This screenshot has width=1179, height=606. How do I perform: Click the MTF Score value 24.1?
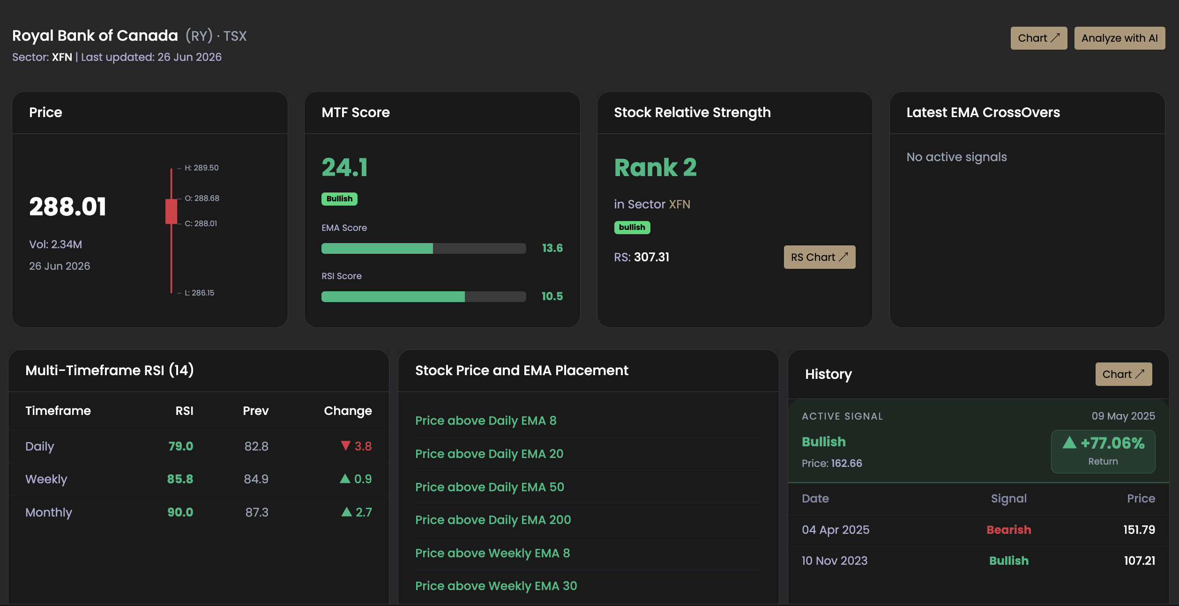coord(345,168)
